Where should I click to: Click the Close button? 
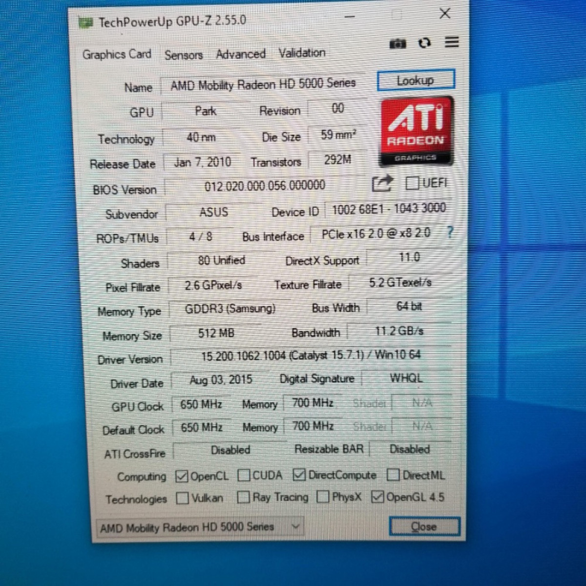pyautogui.click(x=424, y=526)
